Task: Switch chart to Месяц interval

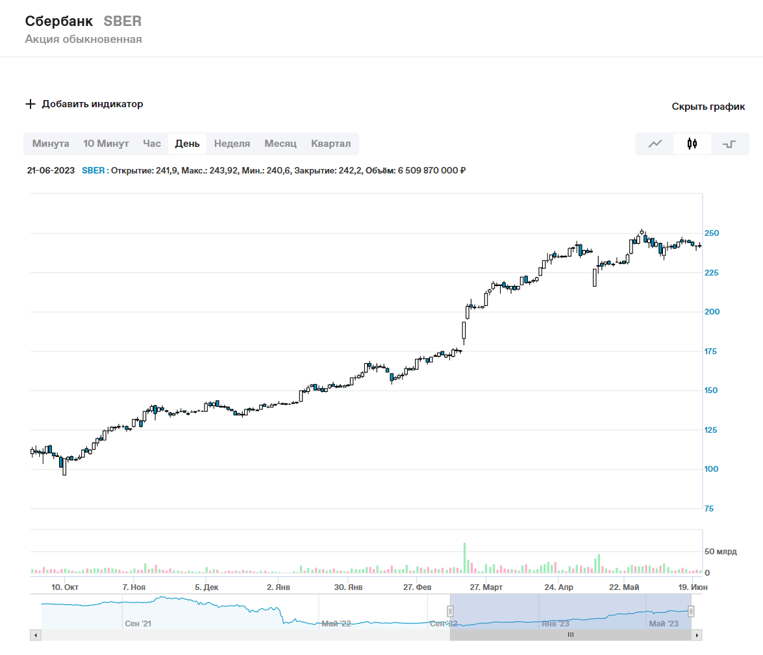Action: pos(281,144)
